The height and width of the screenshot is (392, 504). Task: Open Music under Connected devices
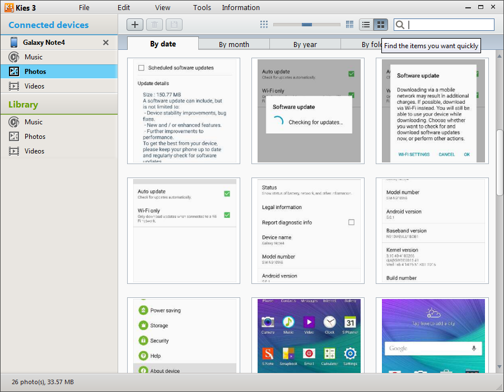coord(59,57)
